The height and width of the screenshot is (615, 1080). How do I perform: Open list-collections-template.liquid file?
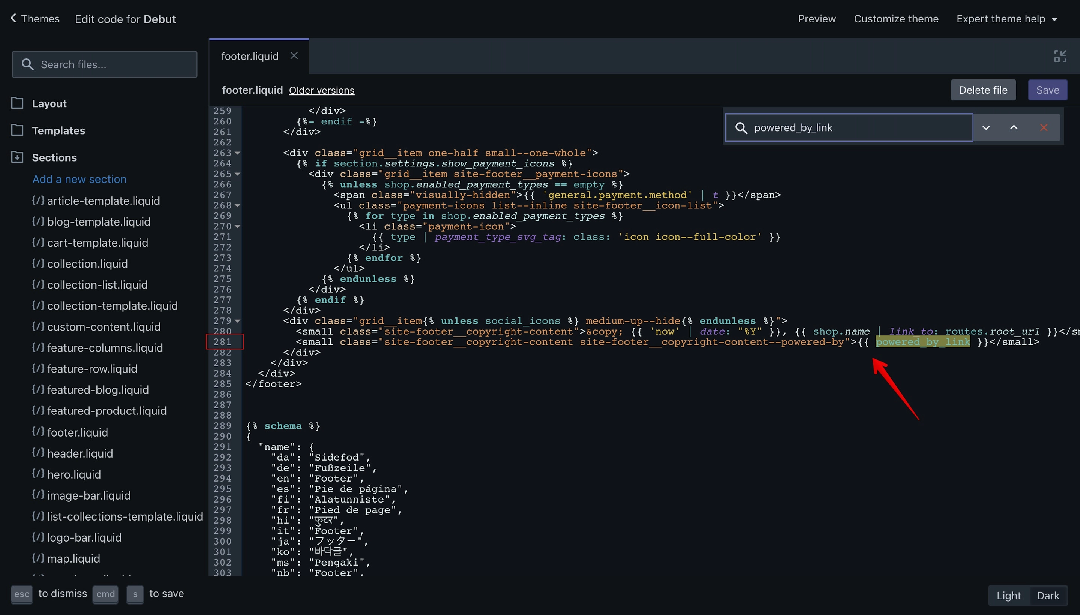[x=125, y=516]
